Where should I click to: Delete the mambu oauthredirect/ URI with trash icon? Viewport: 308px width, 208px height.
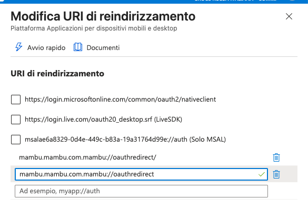276,157
